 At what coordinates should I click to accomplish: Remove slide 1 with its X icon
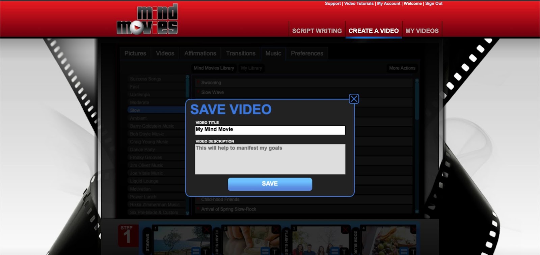206,229
